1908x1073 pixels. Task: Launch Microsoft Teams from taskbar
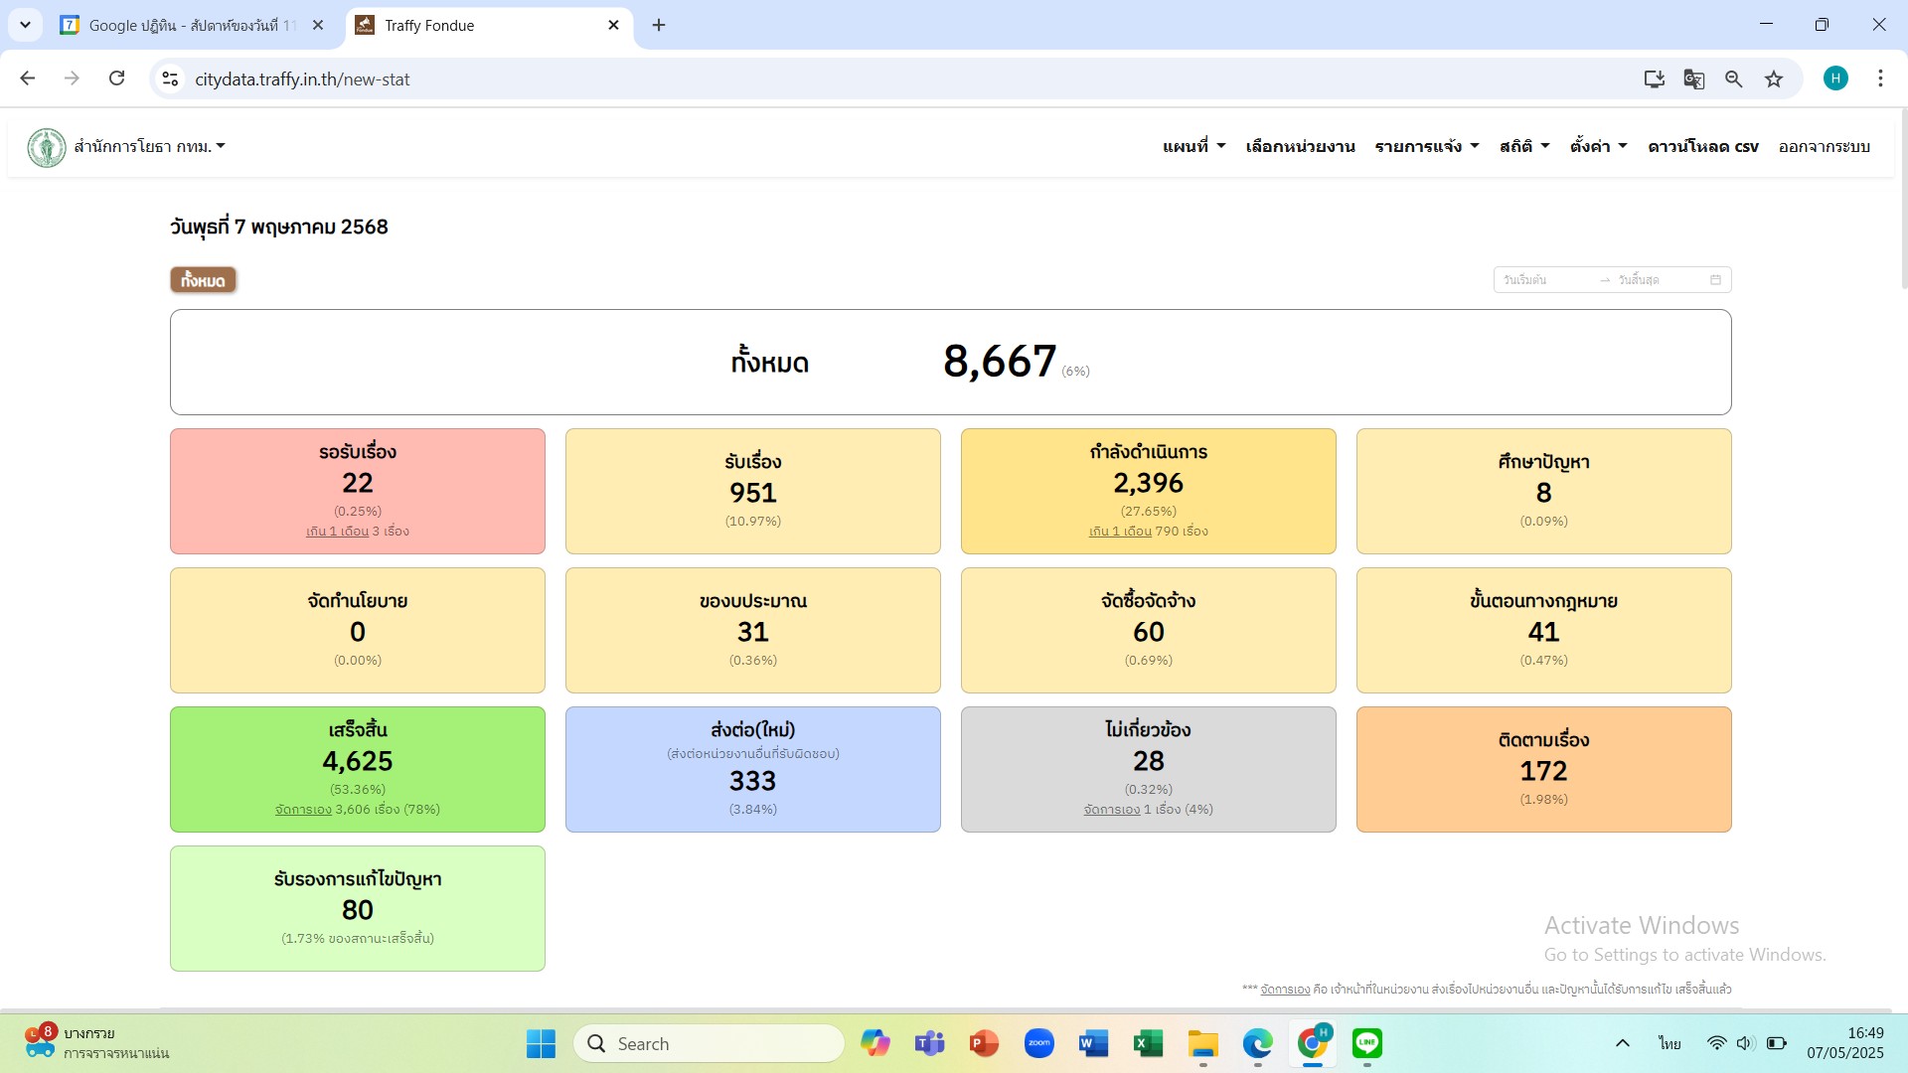tap(929, 1043)
